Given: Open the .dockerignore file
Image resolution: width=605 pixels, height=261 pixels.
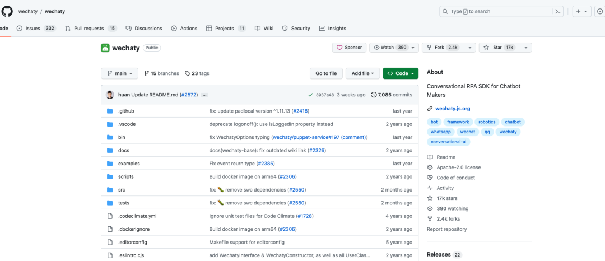Looking at the screenshot, I should [x=133, y=229].
